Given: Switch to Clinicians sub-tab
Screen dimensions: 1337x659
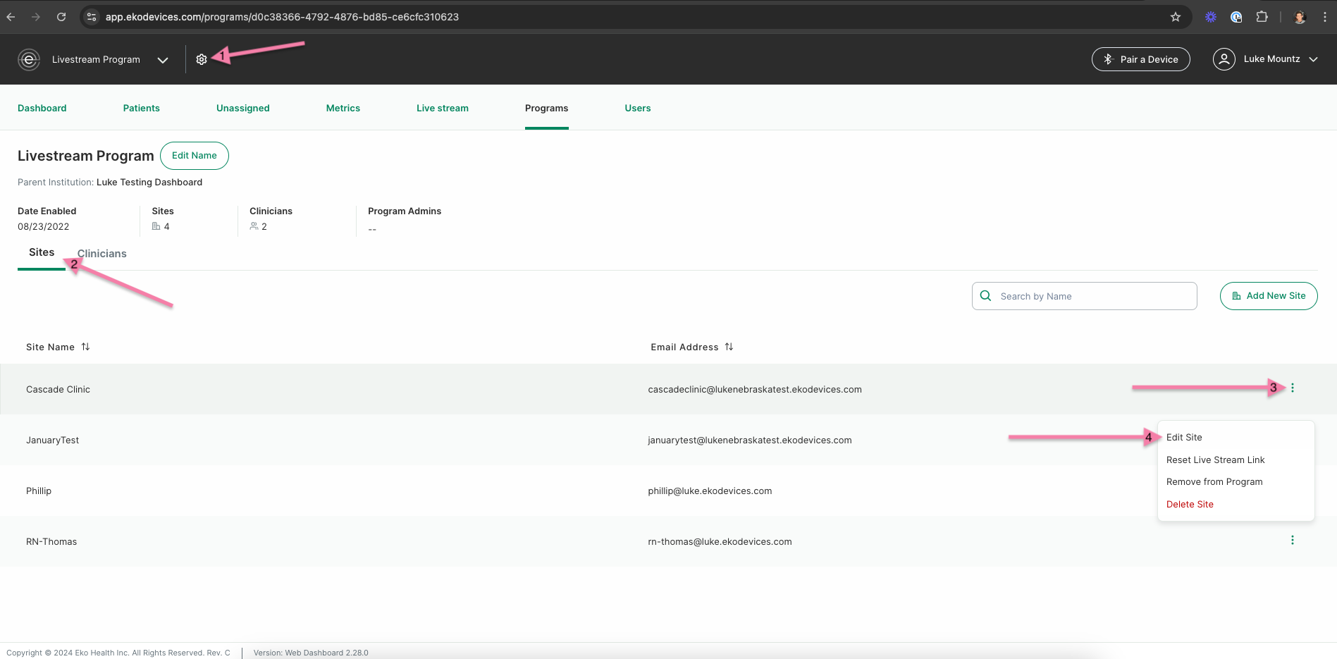Looking at the screenshot, I should tap(102, 254).
